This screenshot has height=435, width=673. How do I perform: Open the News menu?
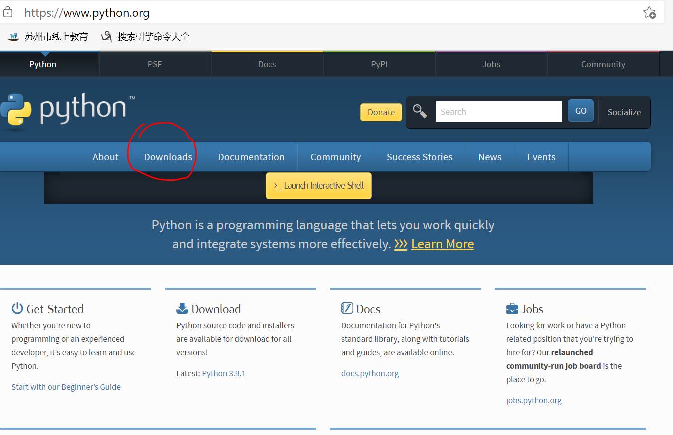pyautogui.click(x=490, y=157)
